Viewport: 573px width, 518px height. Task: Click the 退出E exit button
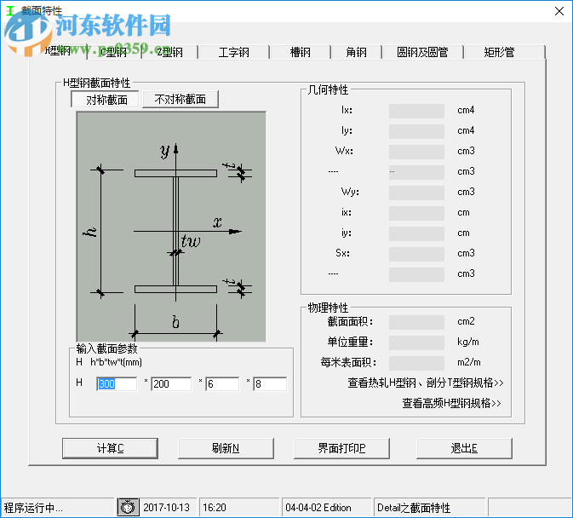pyautogui.click(x=464, y=448)
